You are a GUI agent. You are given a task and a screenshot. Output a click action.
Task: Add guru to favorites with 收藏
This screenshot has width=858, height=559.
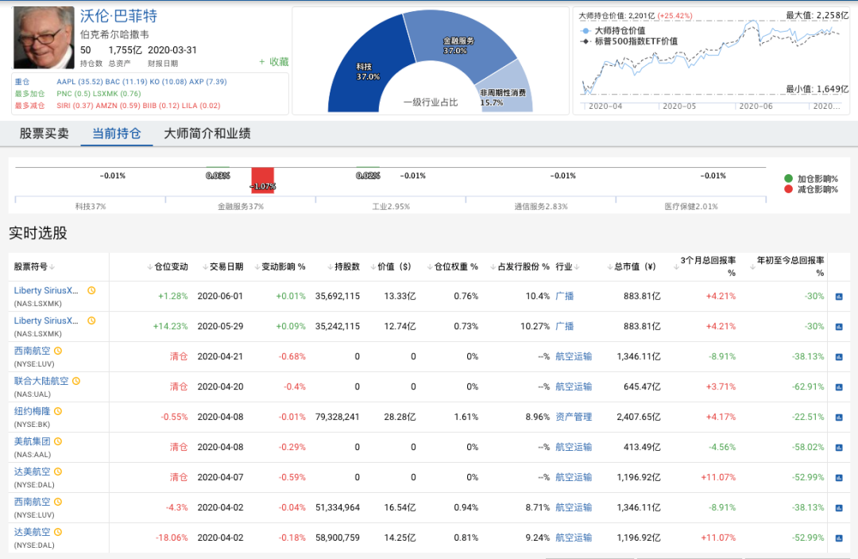tap(273, 62)
